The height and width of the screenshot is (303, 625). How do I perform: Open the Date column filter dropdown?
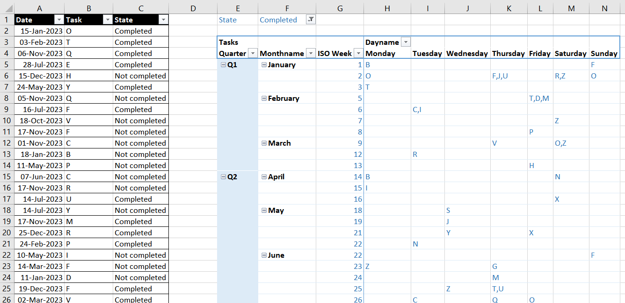pyautogui.click(x=59, y=20)
